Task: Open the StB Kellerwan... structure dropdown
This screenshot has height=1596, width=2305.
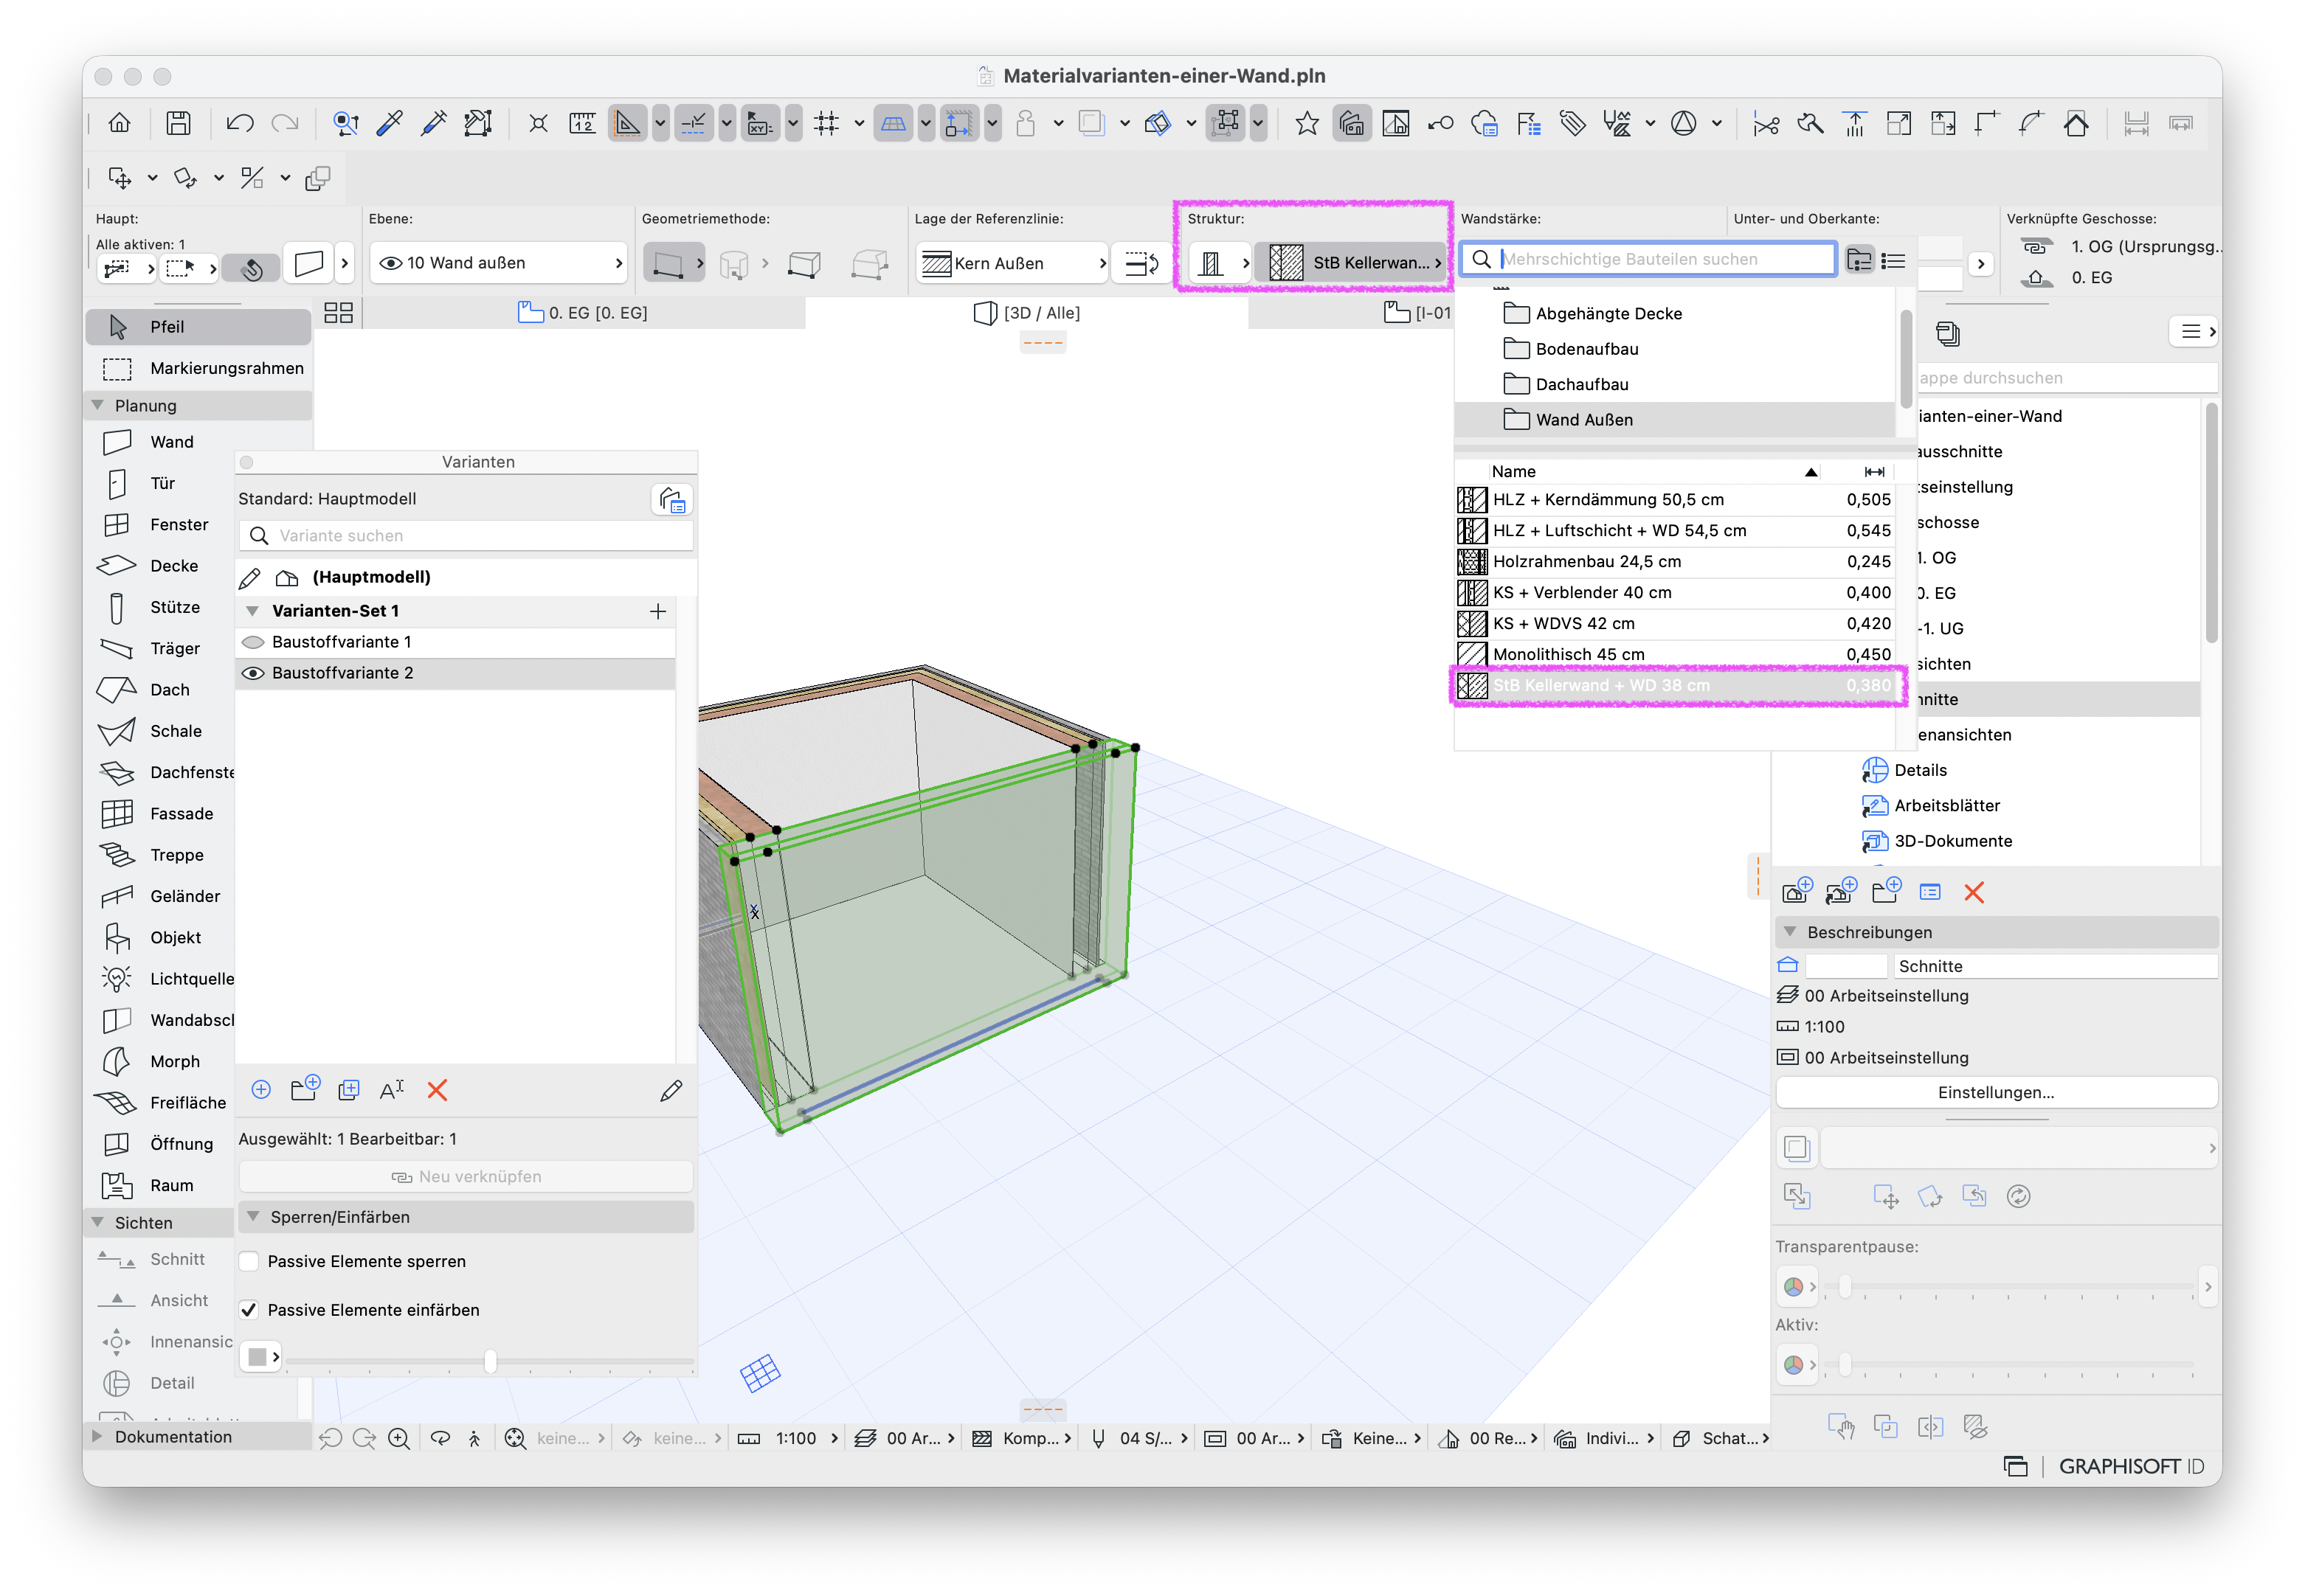Action: tap(1352, 263)
